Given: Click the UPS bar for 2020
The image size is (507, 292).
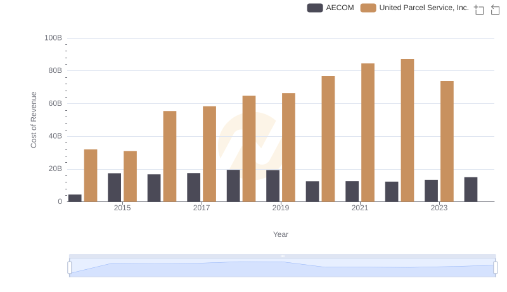Looking at the screenshot, I should tap(328, 139).
